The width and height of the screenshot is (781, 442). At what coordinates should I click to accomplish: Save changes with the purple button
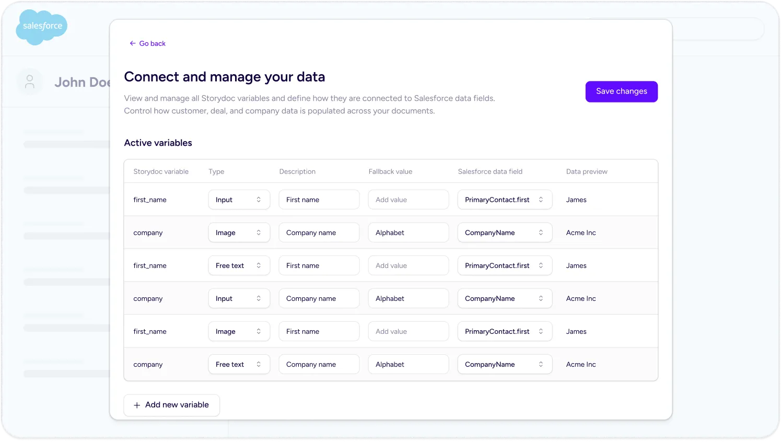(x=621, y=91)
